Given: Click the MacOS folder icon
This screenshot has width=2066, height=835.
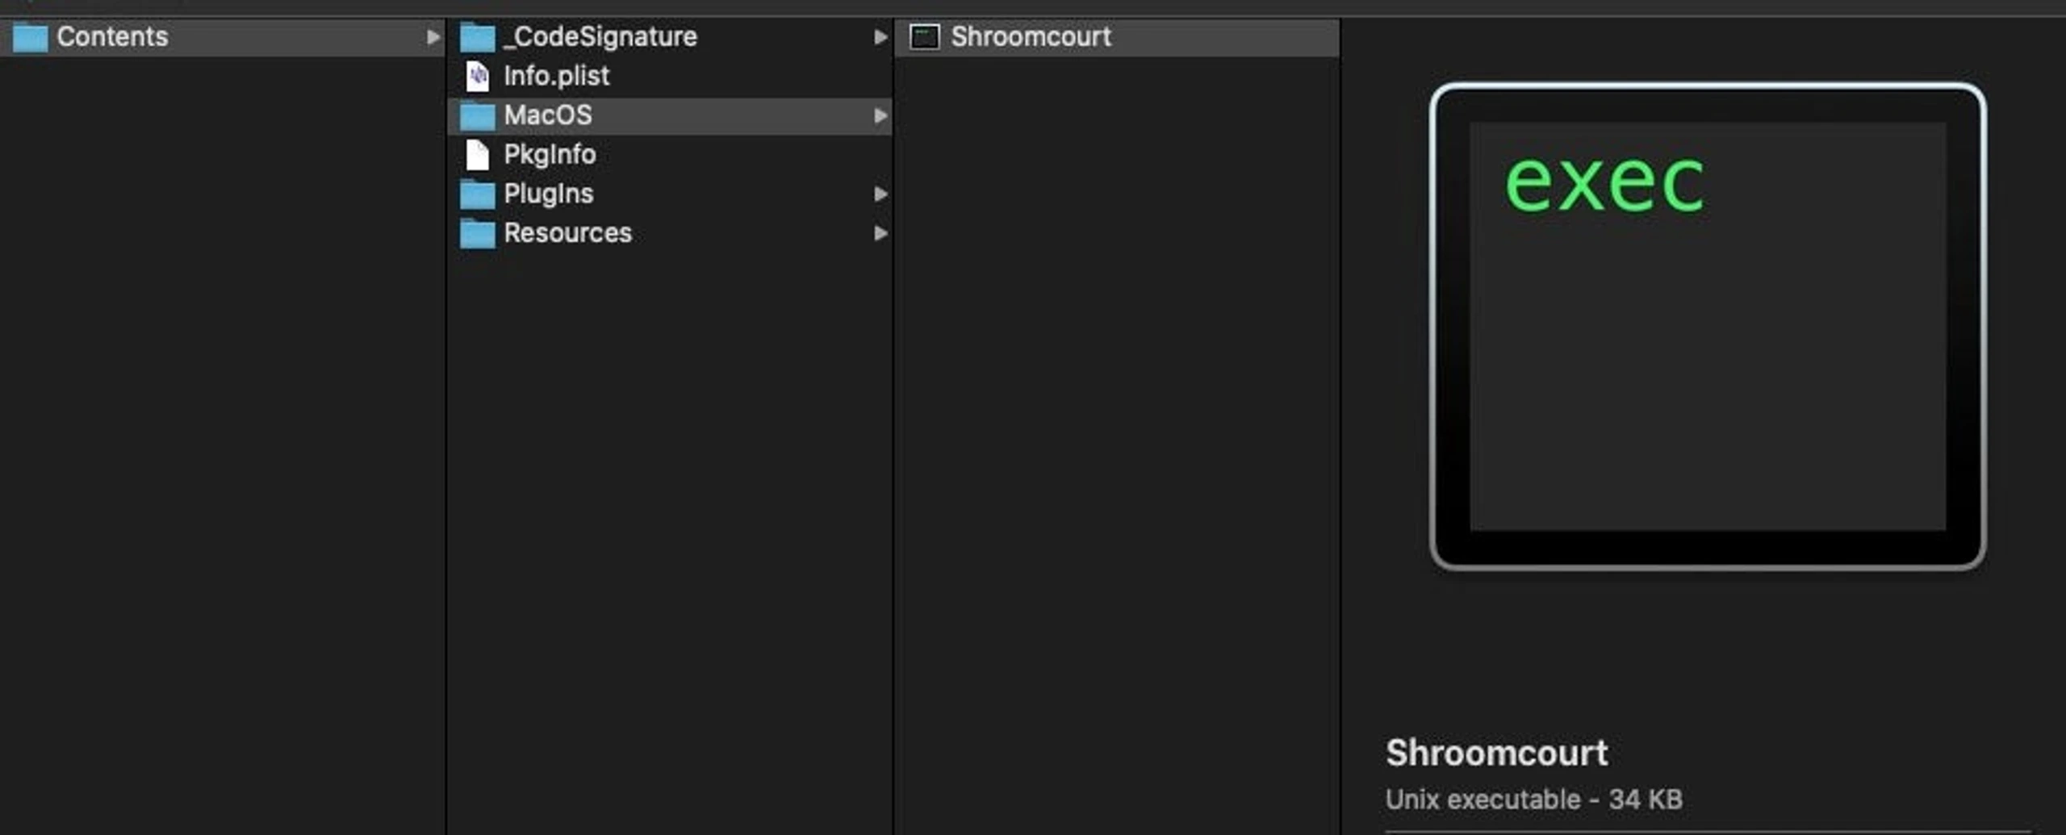Looking at the screenshot, I should tap(477, 115).
